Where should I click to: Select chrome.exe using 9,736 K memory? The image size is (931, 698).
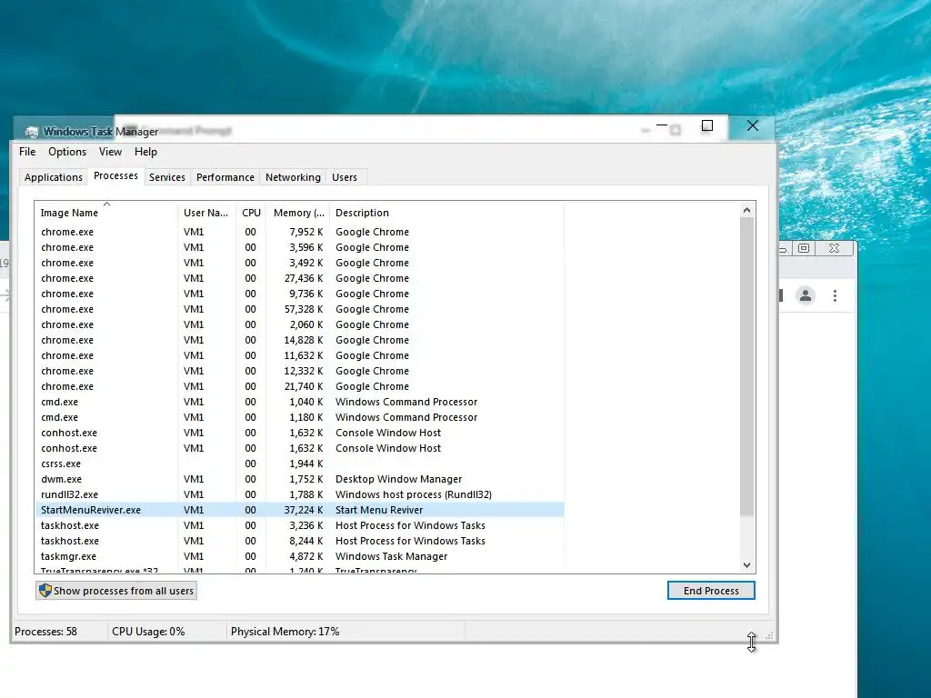pos(299,294)
